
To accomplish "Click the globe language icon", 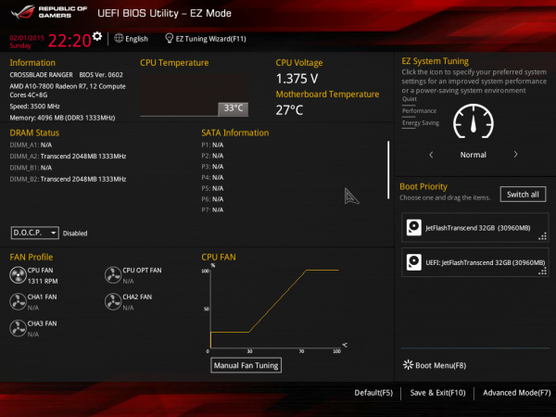I will click(119, 38).
